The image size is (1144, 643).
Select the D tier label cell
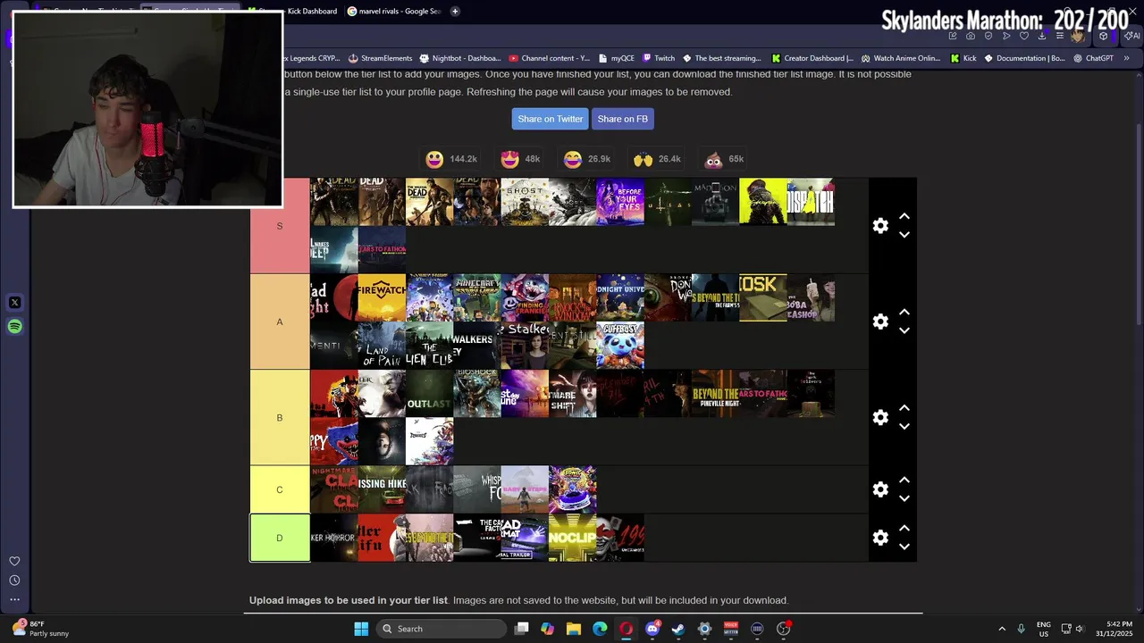point(280,538)
